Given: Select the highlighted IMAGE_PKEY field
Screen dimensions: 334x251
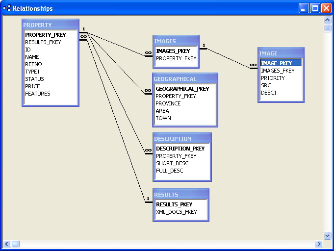Looking at the screenshot, I should coord(281,63).
